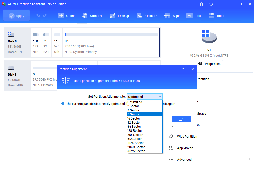
Task: Expand the Advanced chevron arrow
Action: coord(249,159)
